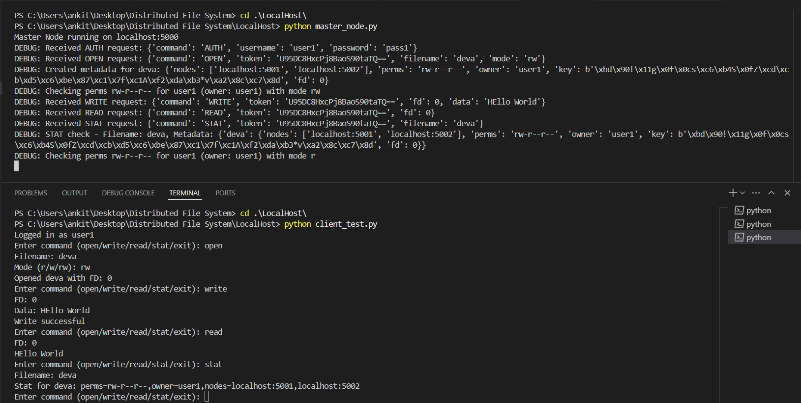Switch to the PORTS tab
This screenshot has width=801, height=403.
pyautogui.click(x=225, y=193)
